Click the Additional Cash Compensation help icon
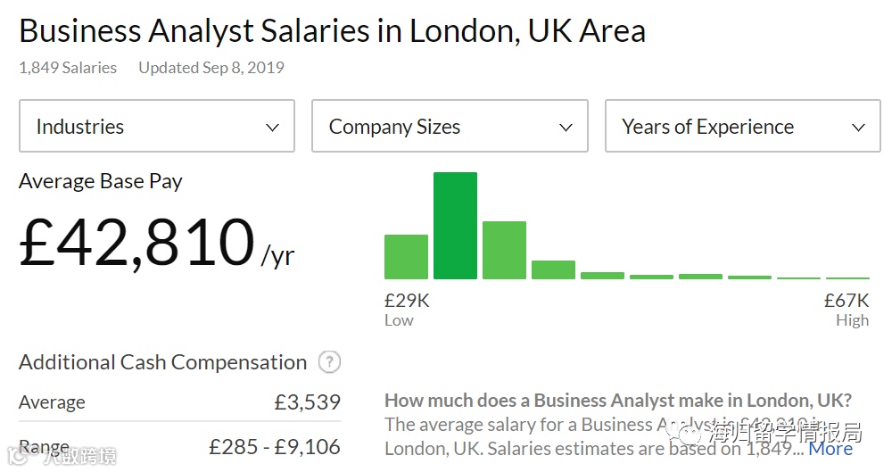This screenshot has width=892, height=472. pyautogui.click(x=330, y=362)
